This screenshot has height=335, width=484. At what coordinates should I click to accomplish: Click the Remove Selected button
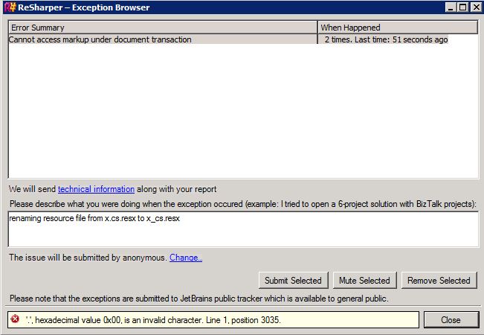click(439, 281)
